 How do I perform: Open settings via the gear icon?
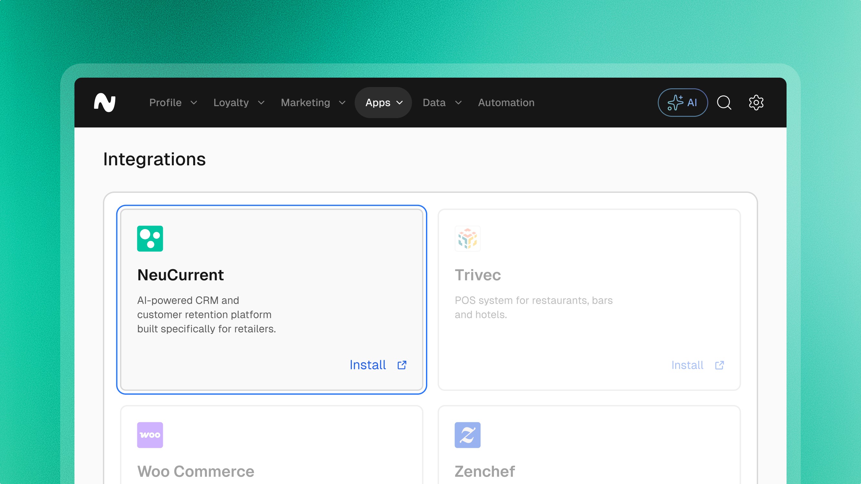point(756,103)
